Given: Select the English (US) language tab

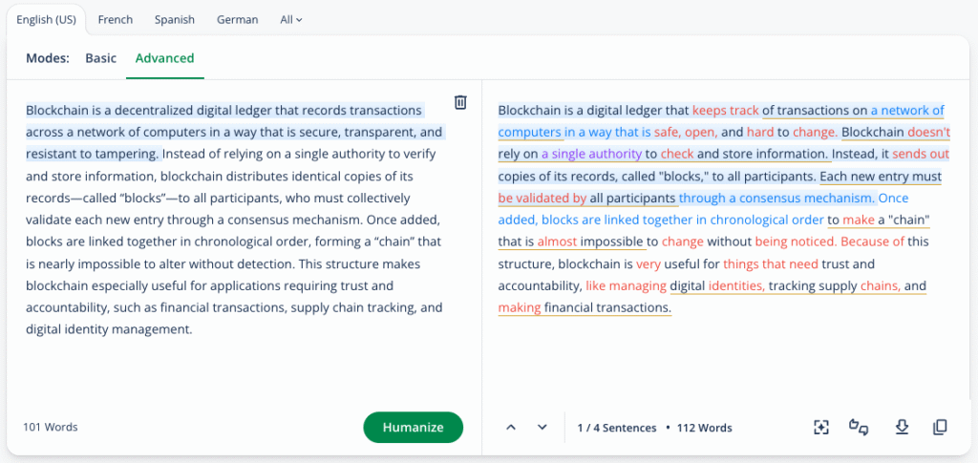Looking at the screenshot, I should coord(45,19).
